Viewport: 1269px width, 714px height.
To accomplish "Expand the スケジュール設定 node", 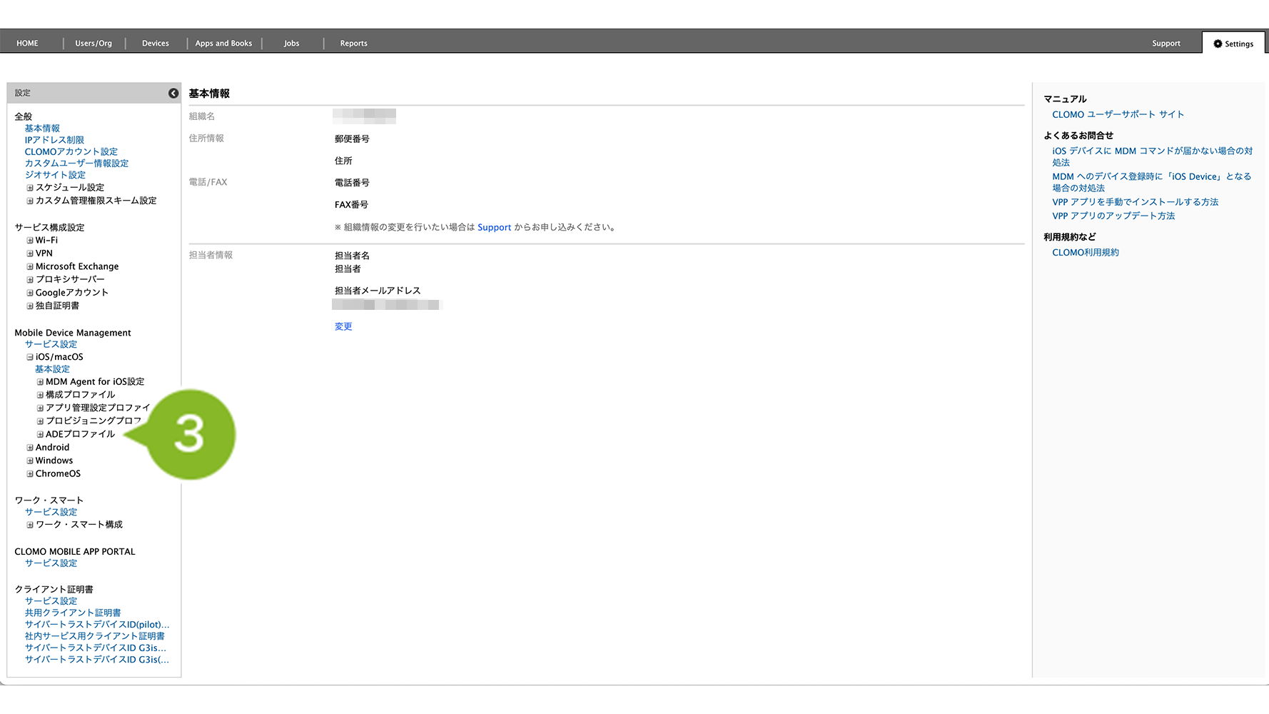I will click(x=30, y=188).
